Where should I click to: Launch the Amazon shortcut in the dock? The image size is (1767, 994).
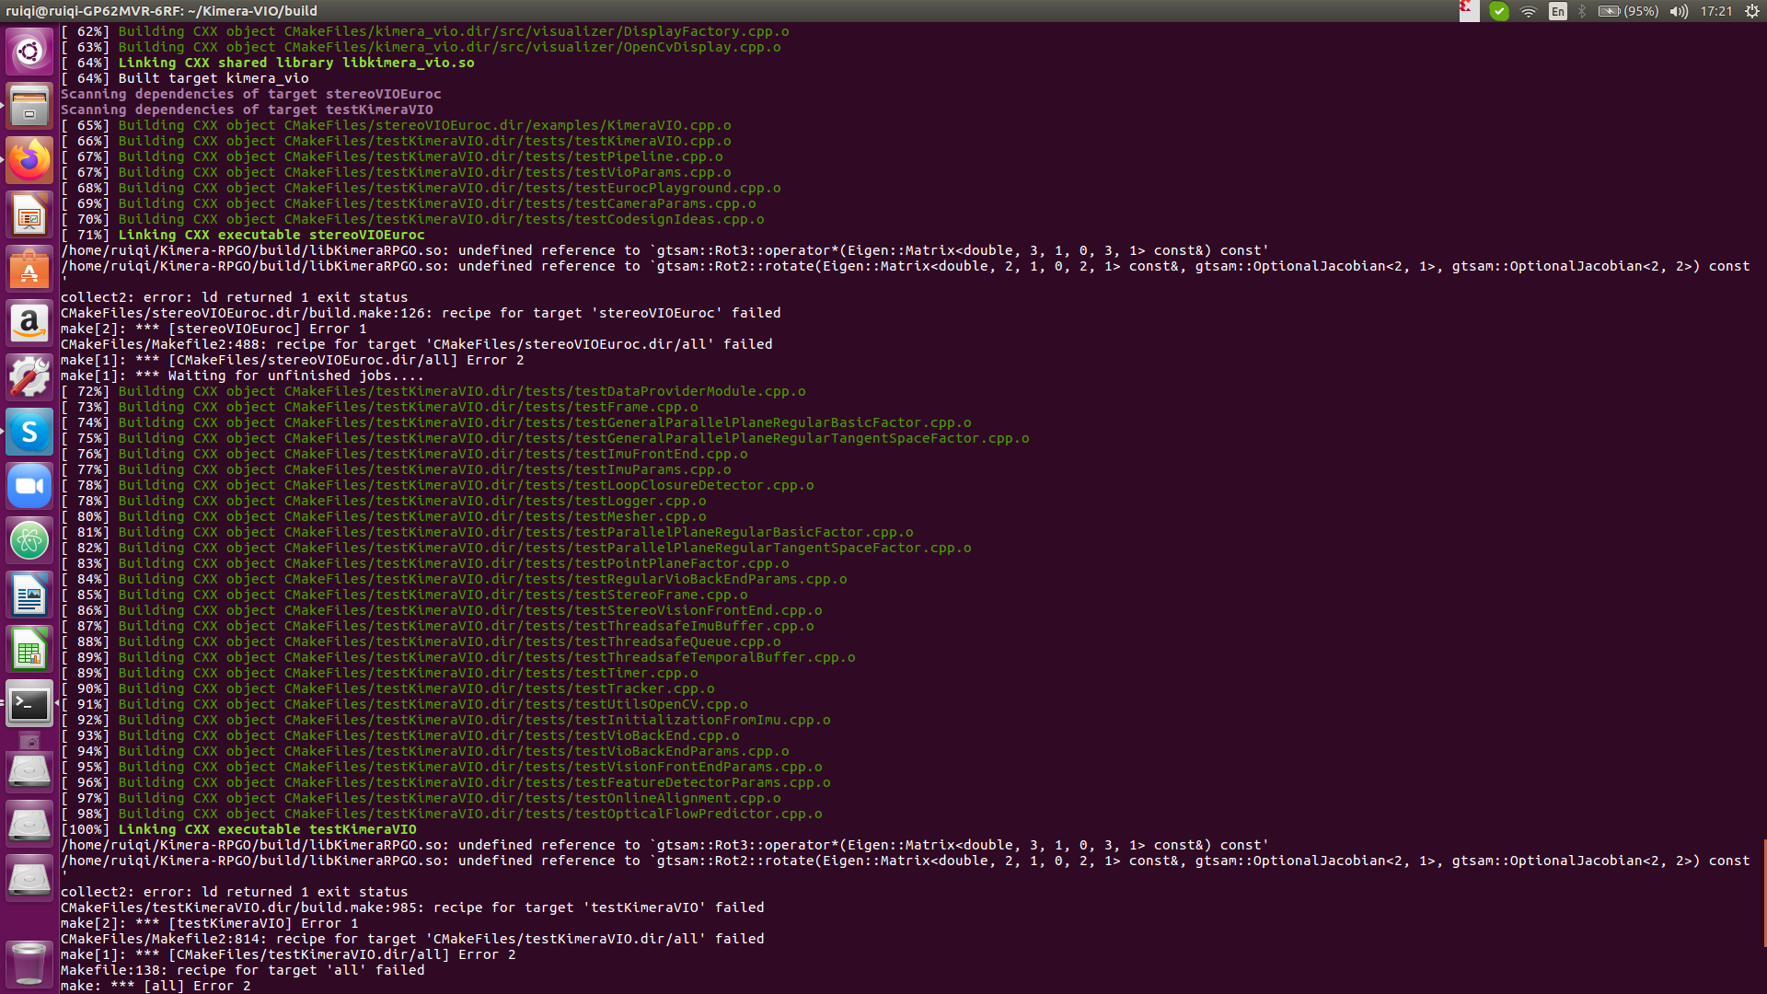click(x=29, y=324)
